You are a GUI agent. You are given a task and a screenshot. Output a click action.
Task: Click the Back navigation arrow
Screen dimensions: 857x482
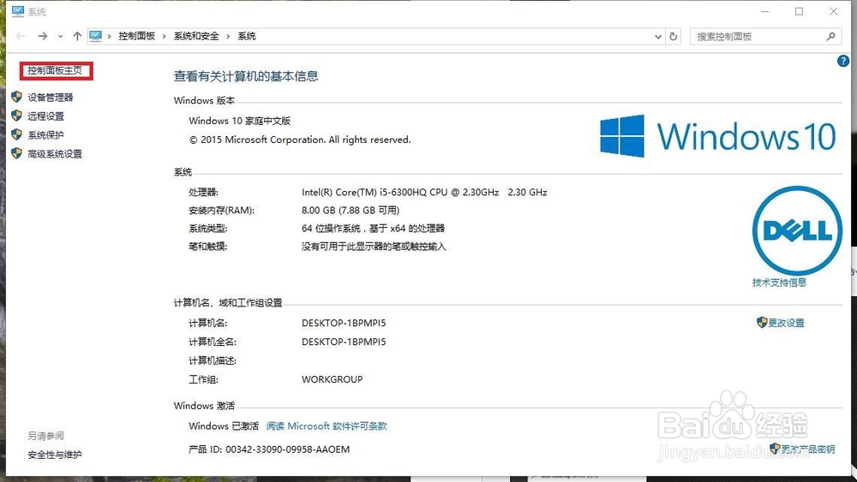pos(21,36)
